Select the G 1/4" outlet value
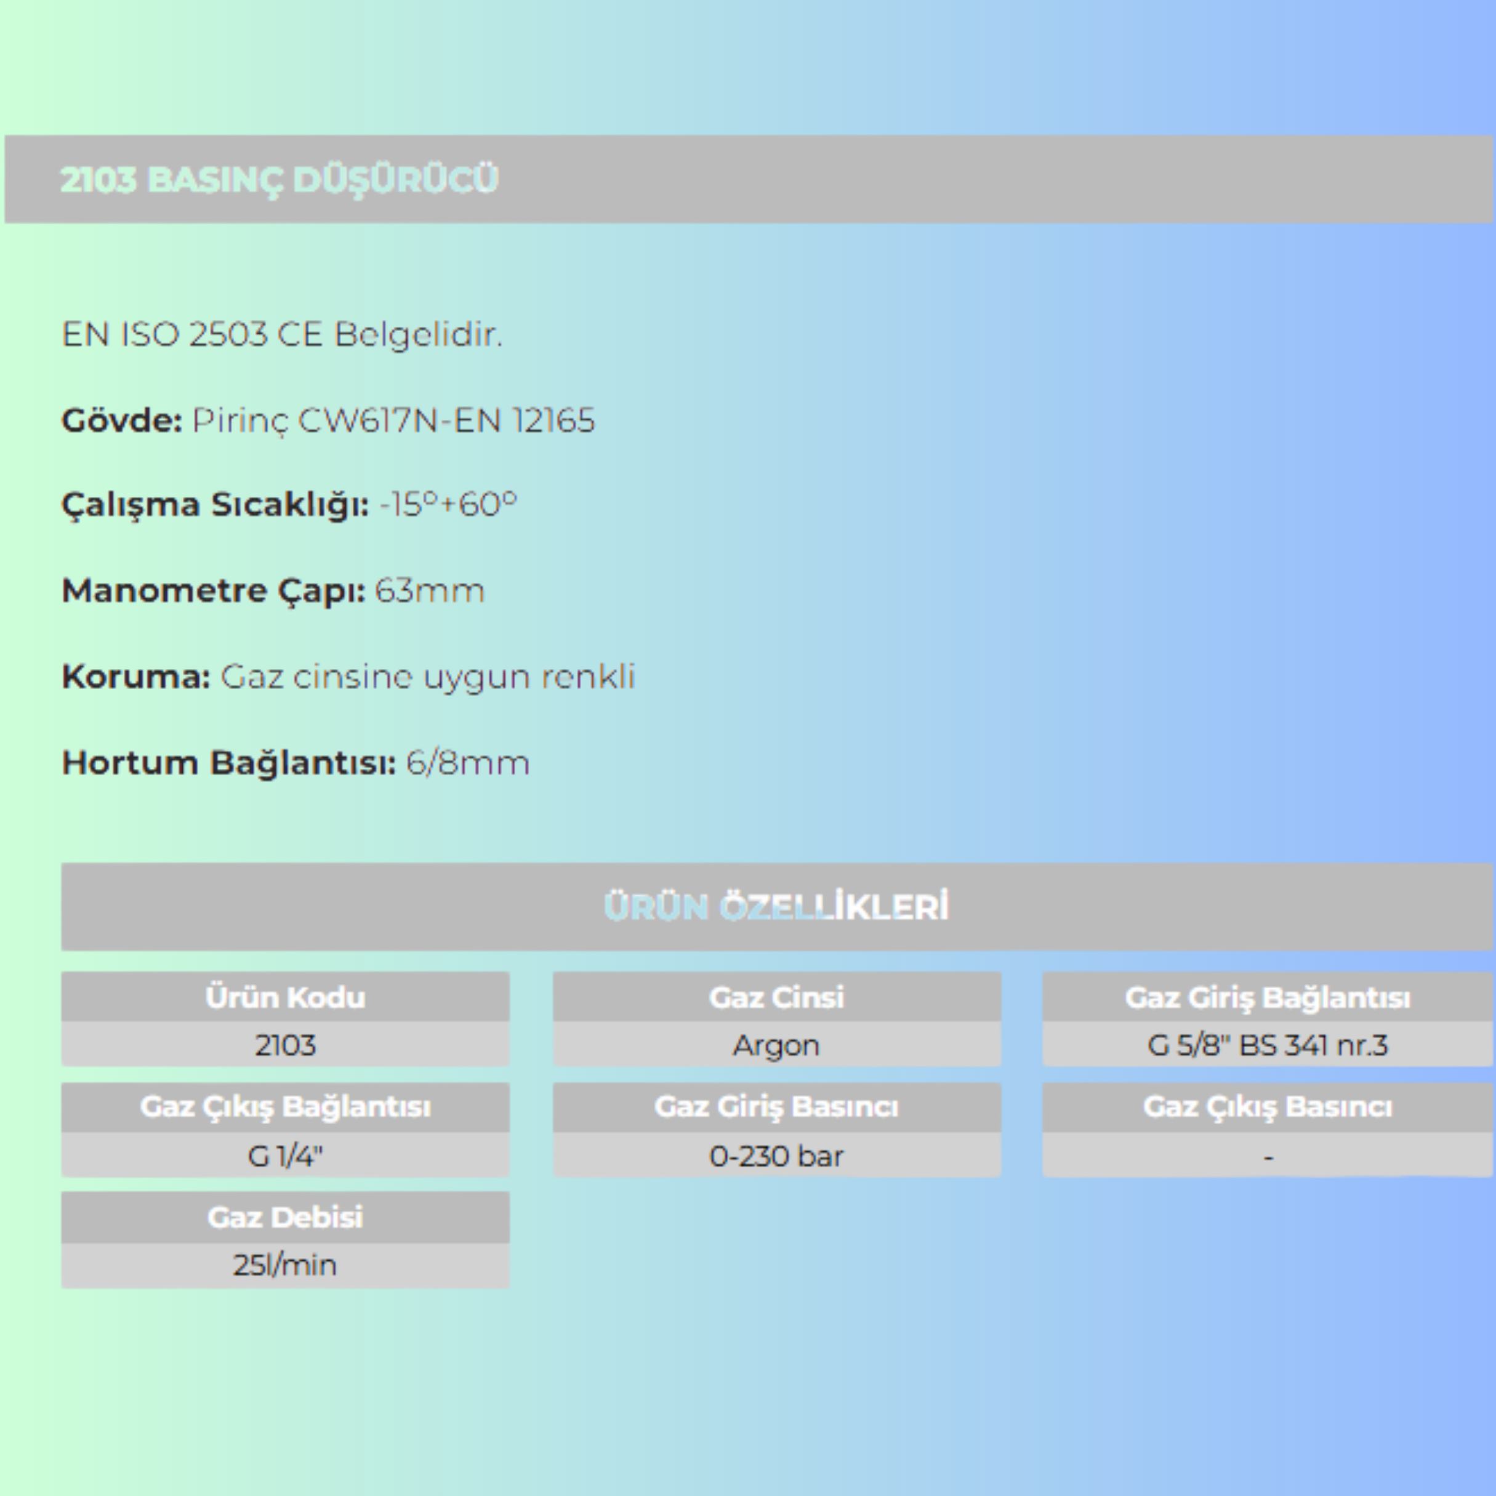Viewport: 1496px width, 1496px height. [x=285, y=1156]
